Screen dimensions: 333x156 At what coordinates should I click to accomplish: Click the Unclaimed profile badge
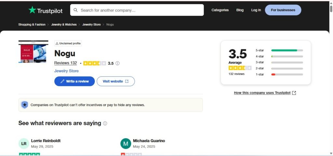point(68,43)
